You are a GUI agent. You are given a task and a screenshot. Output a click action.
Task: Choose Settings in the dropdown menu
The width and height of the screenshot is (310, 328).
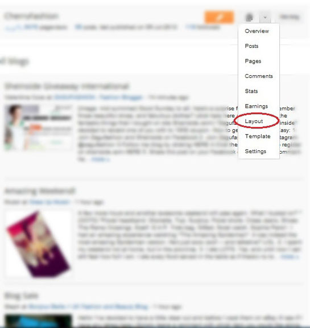(x=255, y=151)
